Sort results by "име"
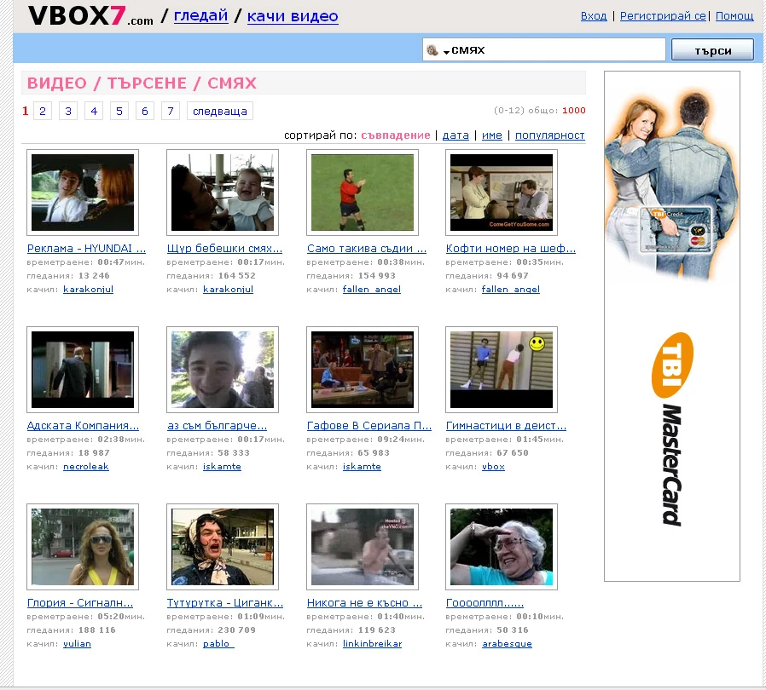The height and width of the screenshot is (690, 766). click(x=492, y=135)
